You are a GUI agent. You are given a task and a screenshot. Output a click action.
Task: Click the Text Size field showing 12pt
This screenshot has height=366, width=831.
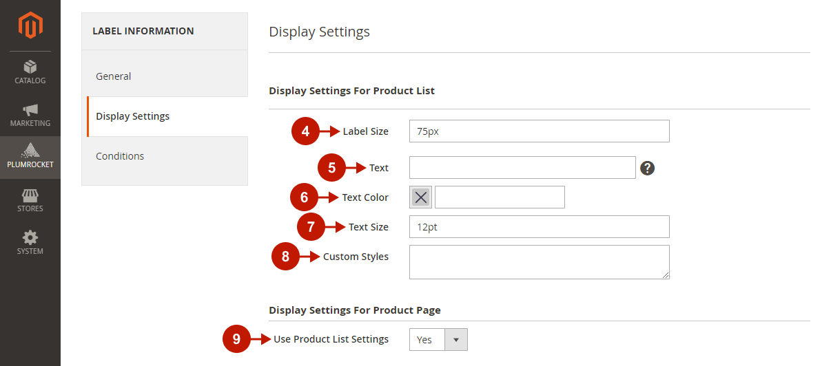coord(539,227)
